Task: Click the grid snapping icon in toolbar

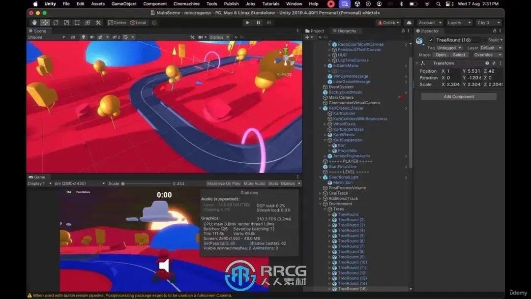Action: (154, 23)
